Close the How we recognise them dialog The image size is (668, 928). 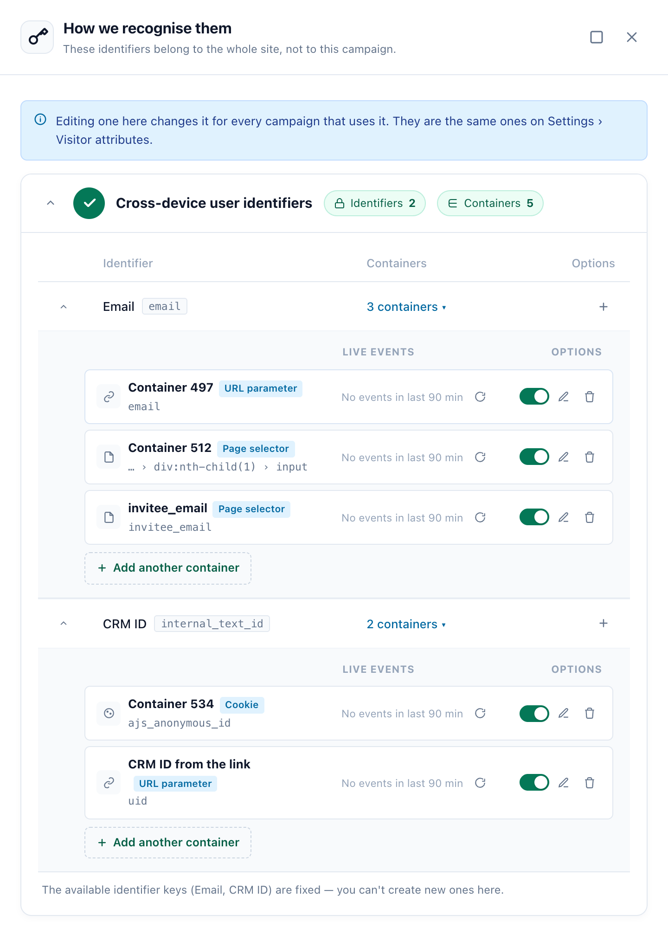(632, 37)
